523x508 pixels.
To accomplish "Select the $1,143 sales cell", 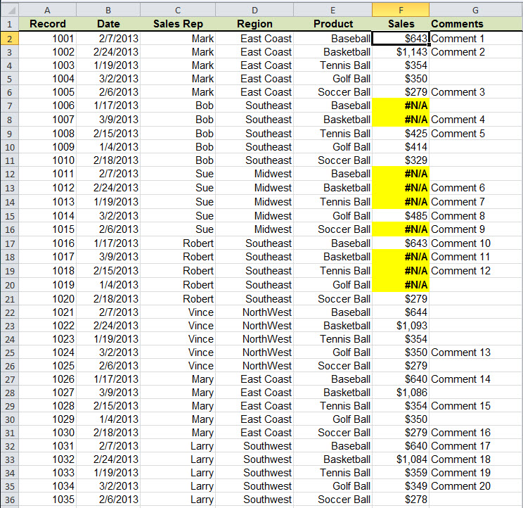I will 401,52.
